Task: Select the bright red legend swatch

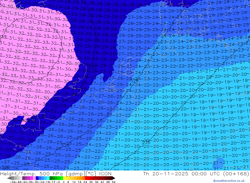Action: coord(86,178)
